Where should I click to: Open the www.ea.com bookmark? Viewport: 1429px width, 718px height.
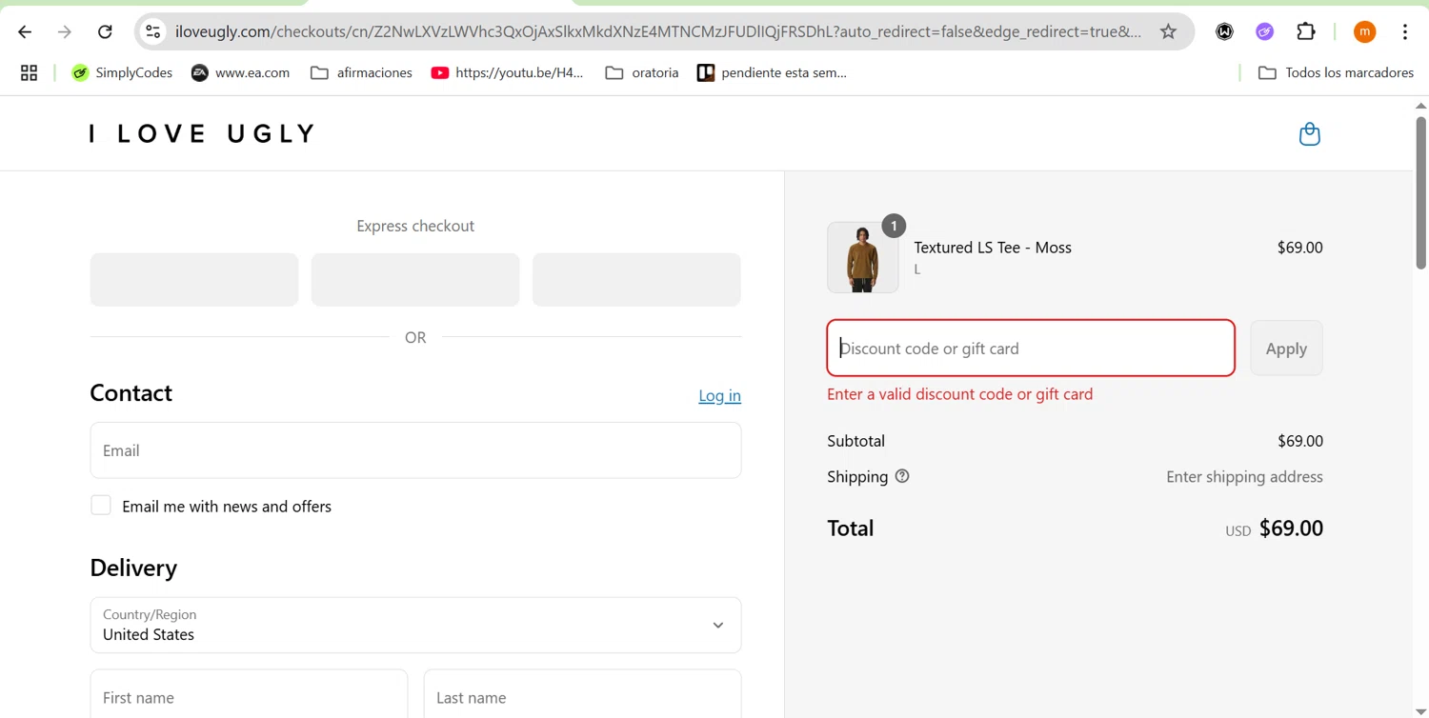[240, 72]
